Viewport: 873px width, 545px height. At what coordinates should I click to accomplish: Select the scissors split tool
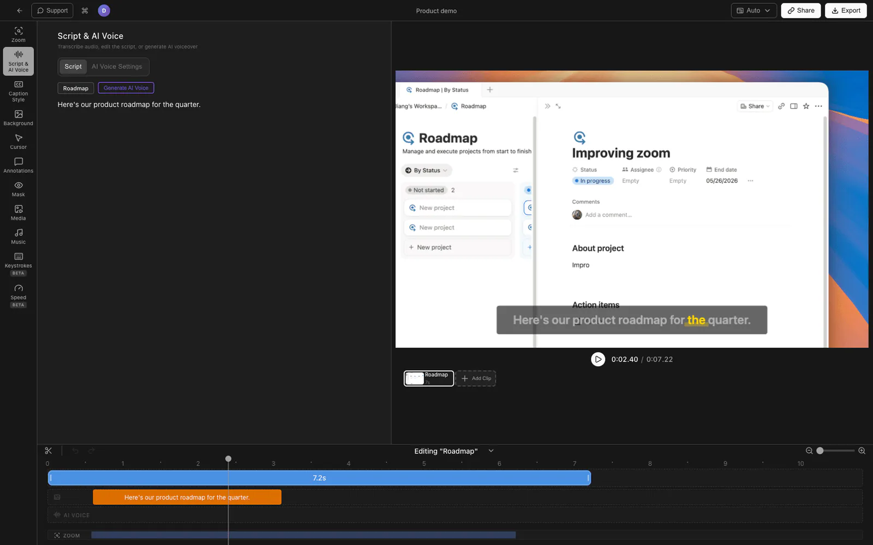tap(49, 451)
